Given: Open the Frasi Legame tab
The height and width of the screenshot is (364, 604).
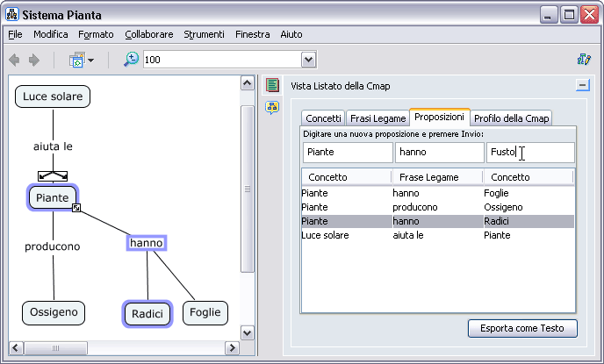Looking at the screenshot, I should (377, 118).
